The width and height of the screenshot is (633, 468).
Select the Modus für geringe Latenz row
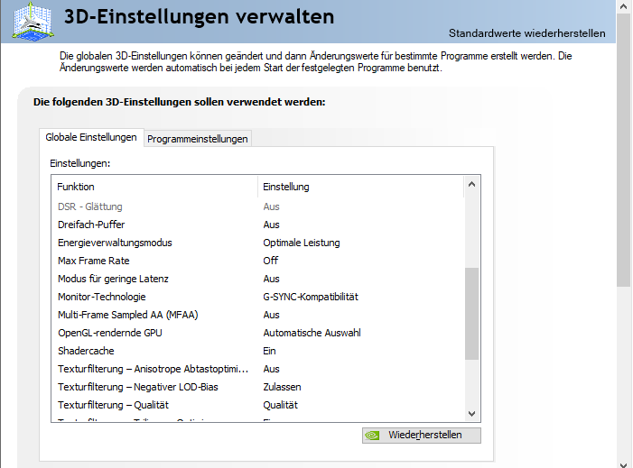258,279
